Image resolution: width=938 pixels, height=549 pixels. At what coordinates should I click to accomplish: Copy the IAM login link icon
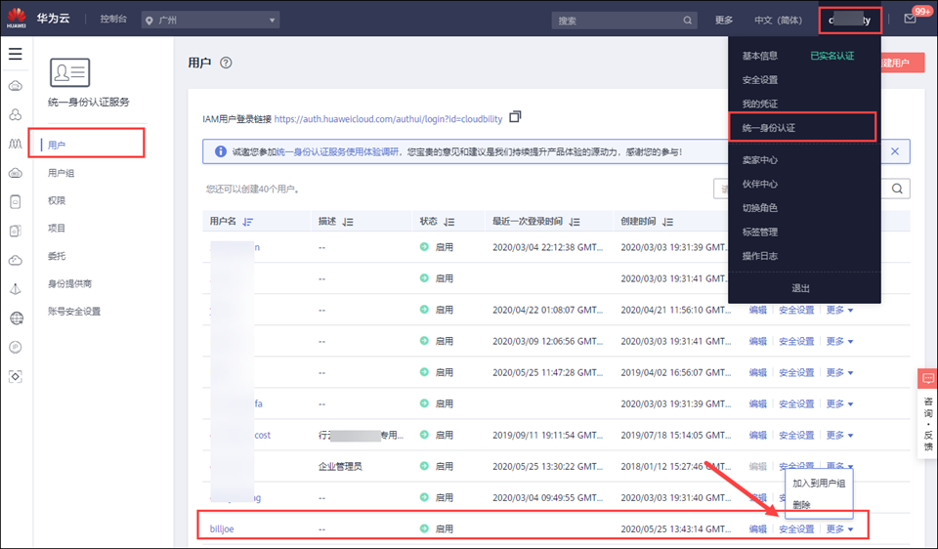pos(516,117)
